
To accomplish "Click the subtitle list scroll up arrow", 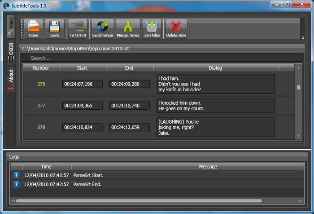I will point(298,67).
